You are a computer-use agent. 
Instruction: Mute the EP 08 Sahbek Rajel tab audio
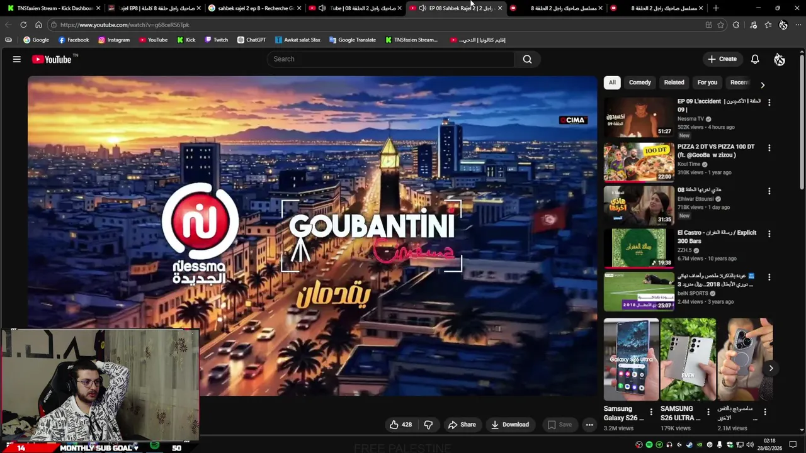pos(423,8)
